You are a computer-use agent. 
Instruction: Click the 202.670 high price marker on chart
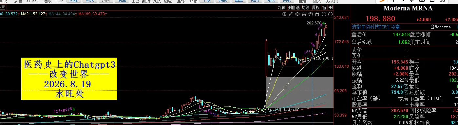[314, 23]
